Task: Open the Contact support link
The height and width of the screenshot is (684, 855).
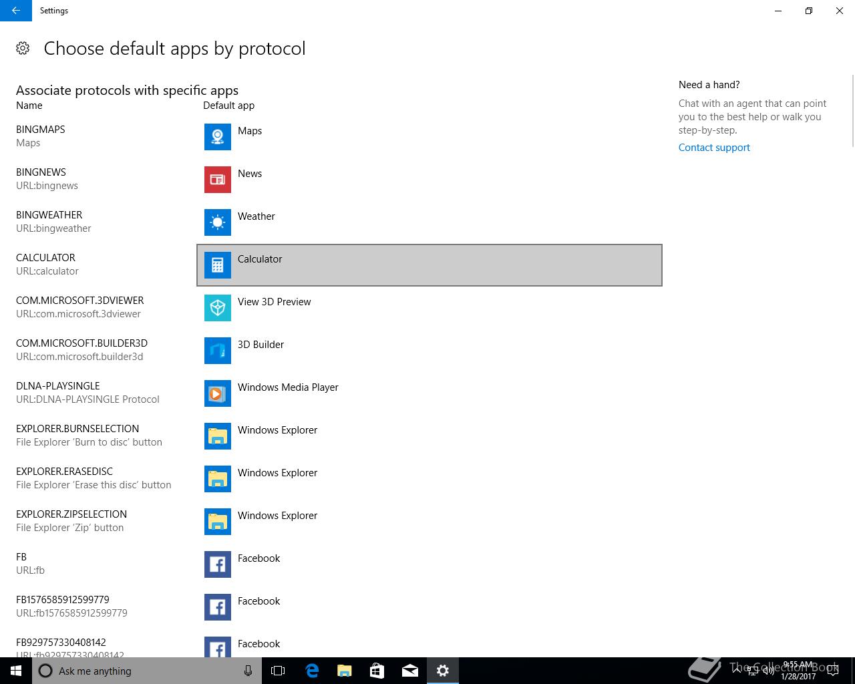Action: (x=714, y=148)
